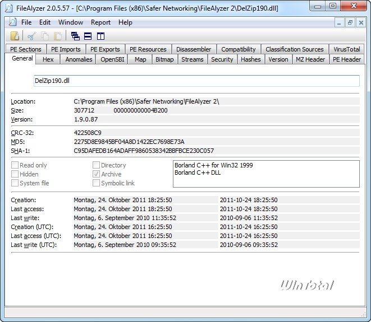
Task: Open the Edit menu
Action: 45,22
